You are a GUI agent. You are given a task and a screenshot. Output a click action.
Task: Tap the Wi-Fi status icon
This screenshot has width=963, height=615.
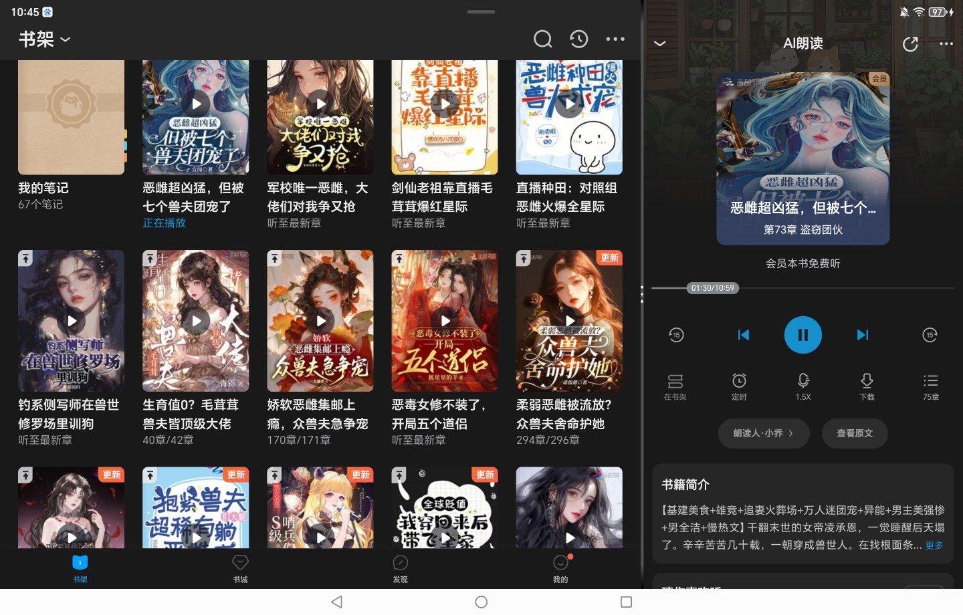click(919, 12)
